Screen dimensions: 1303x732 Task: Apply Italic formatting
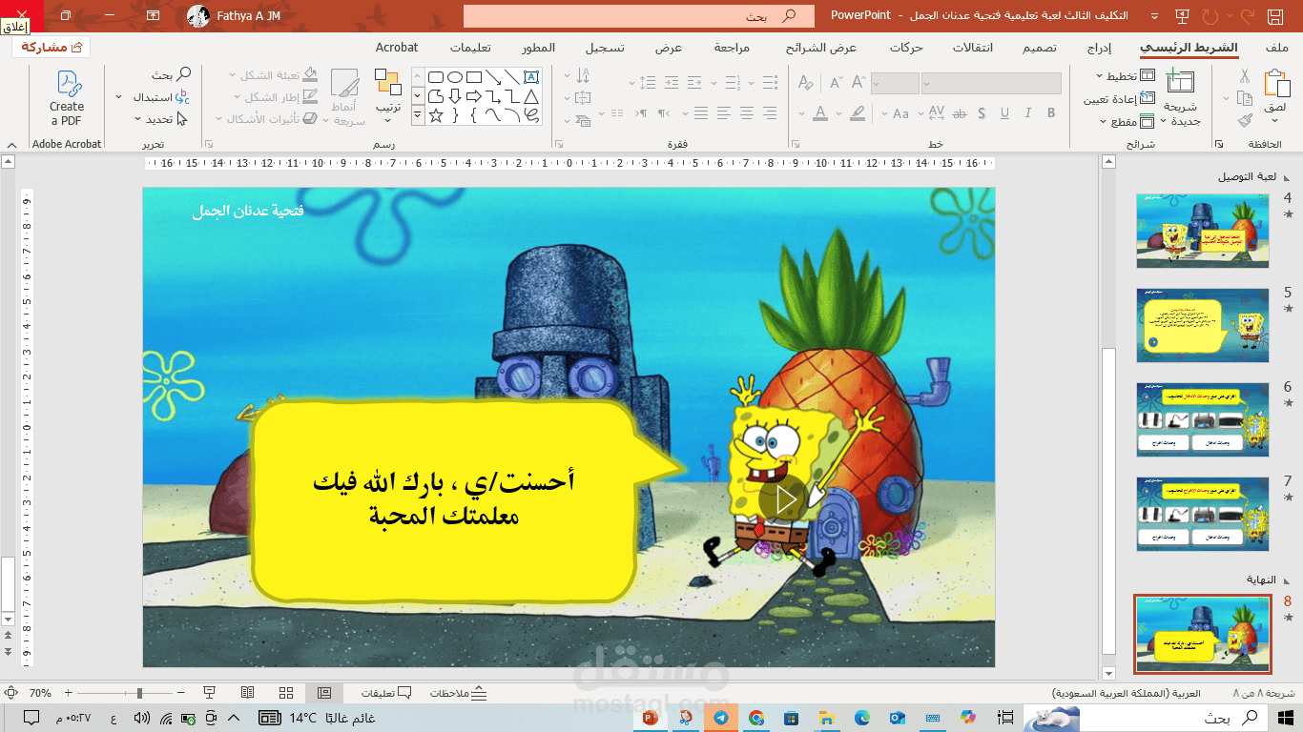1026,113
